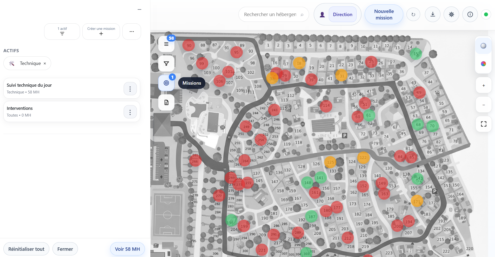This screenshot has height=257, width=495.
Task: Open the map filter funnel tool
Action: [x=166, y=64]
